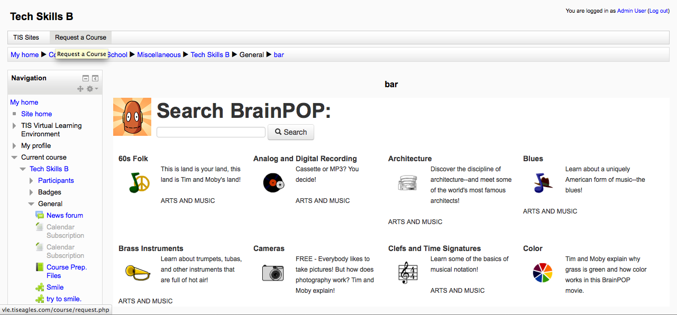
Task: Open the TIS Sites menu
Action: tap(26, 38)
